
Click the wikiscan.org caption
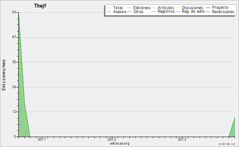coord(119,143)
